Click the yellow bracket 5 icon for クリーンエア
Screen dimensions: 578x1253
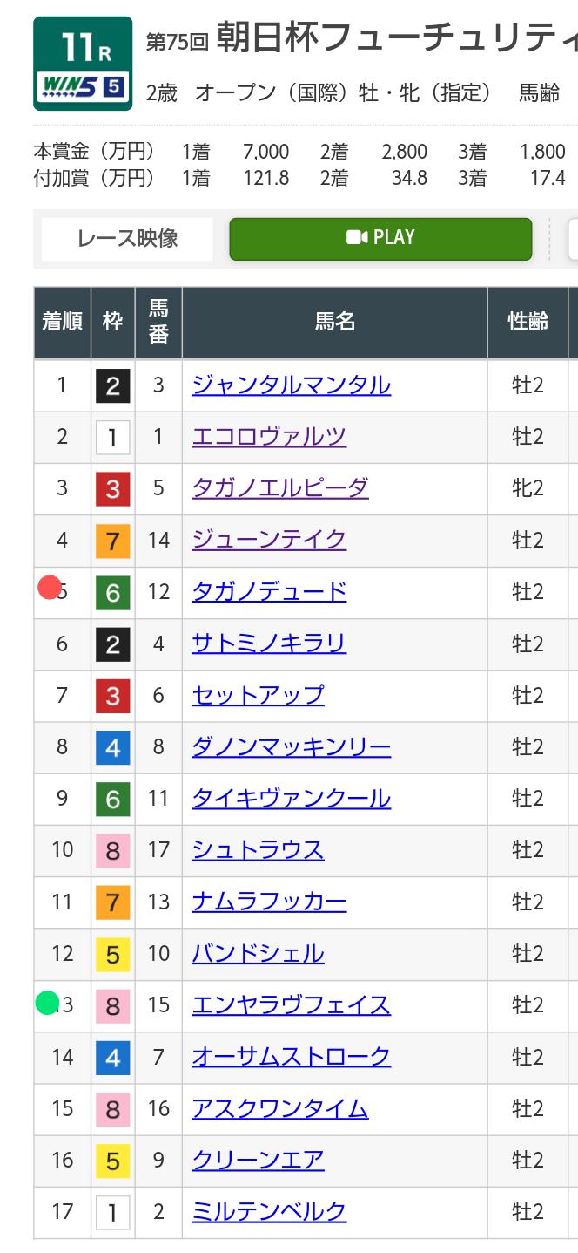[x=112, y=1161]
